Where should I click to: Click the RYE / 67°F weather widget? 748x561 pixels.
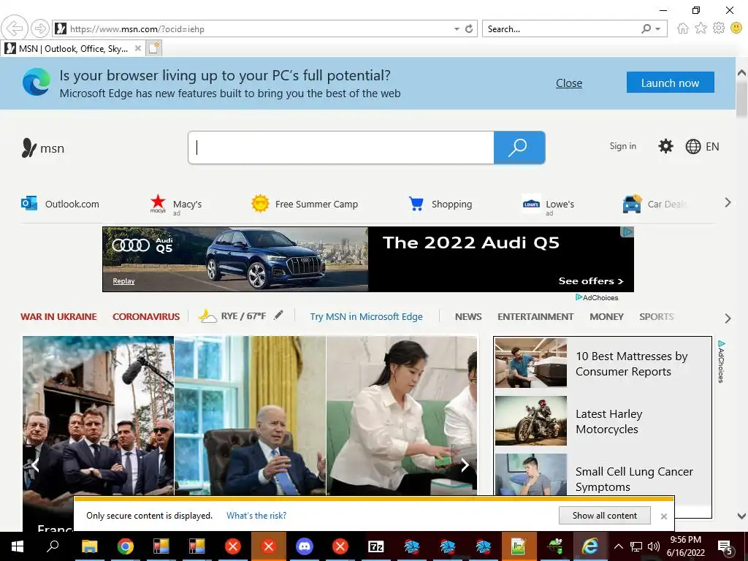pos(232,316)
